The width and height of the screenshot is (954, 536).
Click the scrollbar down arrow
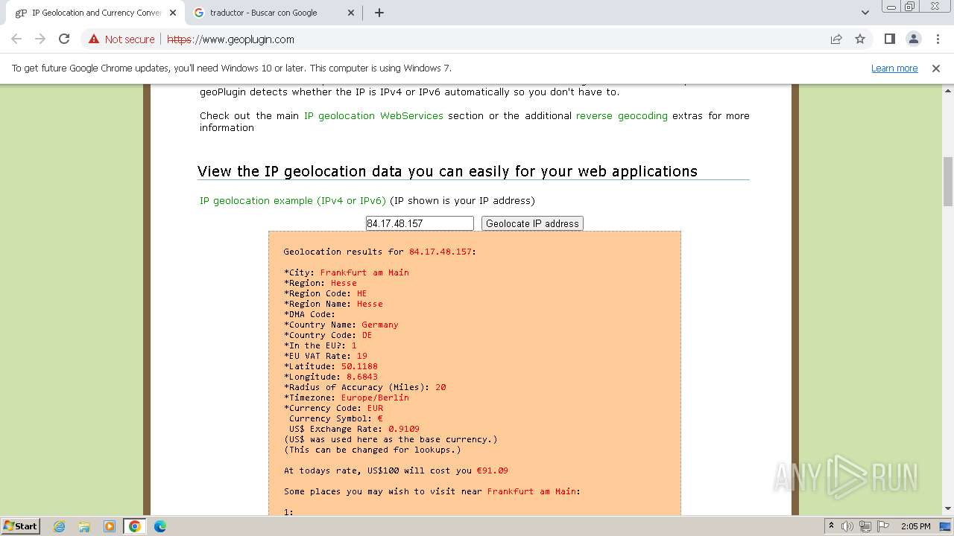tap(948, 508)
